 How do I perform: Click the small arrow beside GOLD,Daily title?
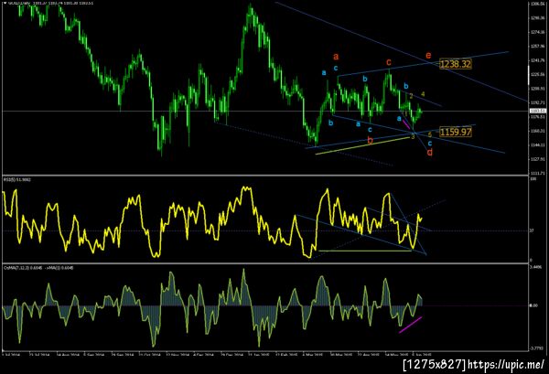coord(5,3)
